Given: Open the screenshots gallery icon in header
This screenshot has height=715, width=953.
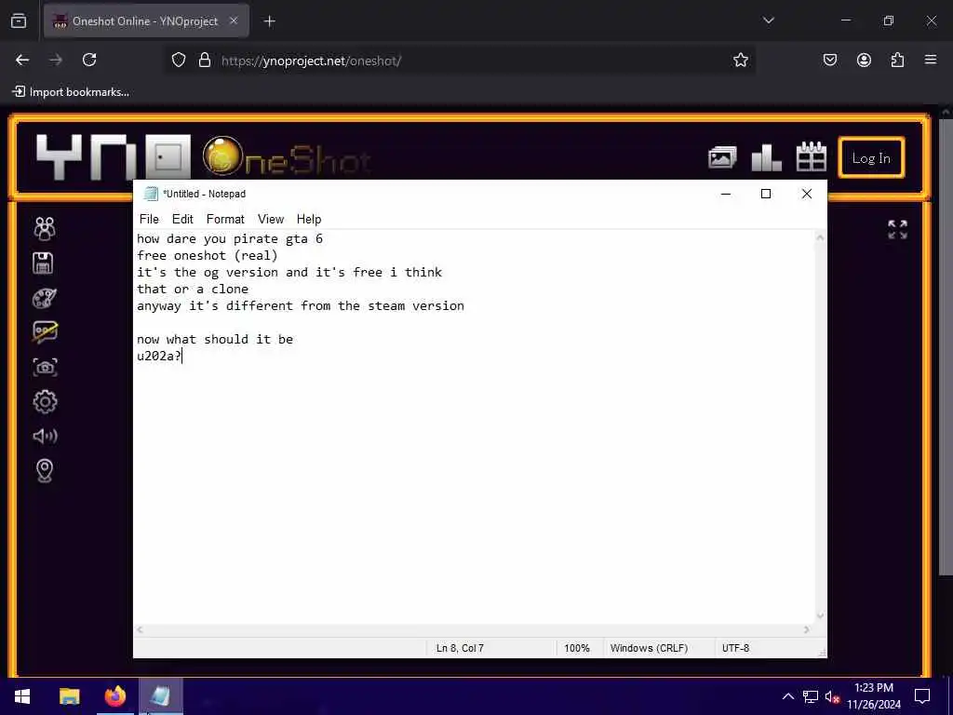Looking at the screenshot, I should pyautogui.click(x=722, y=158).
